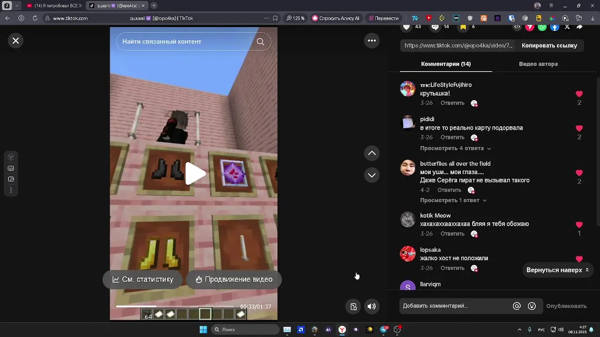The width and height of the screenshot is (600, 337).
Task: Open pididi's profile avatar
Action: 408,123
